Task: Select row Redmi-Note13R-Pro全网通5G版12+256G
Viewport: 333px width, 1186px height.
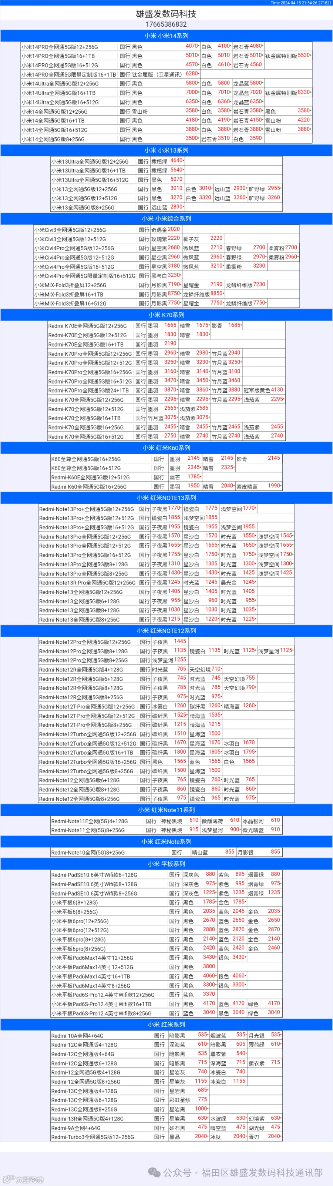Action: (x=166, y=582)
